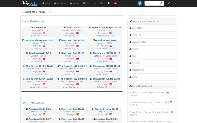The image size is (197, 123).
Task: Click the New Versions heading
Action: (x=33, y=102)
